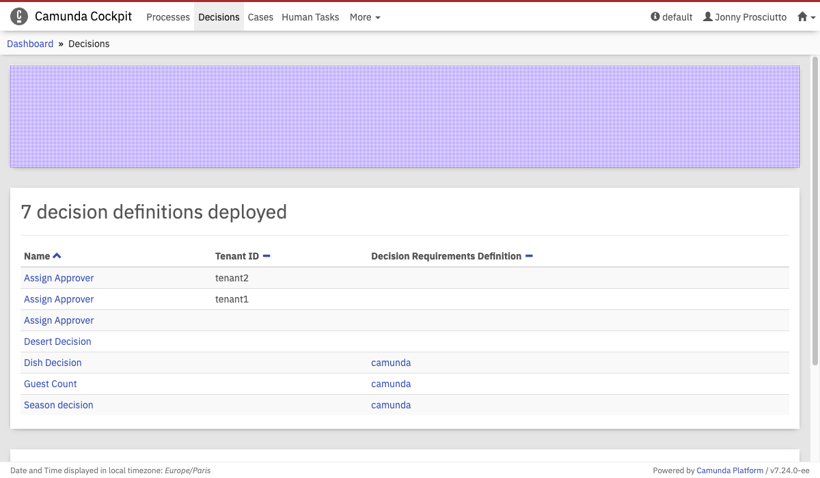This screenshot has width=820, height=478.
Task: Visit the Camunda Platform footer link
Action: [730, 470]
